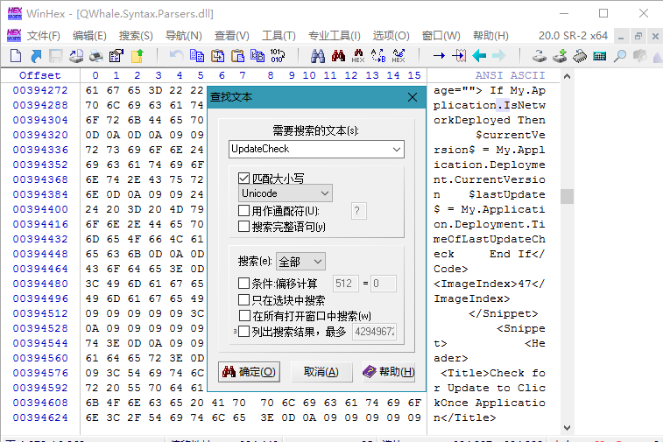Screen dimensions: 663x442
Task: Click the Copy block toolbar icon
Action: (x=196, y=55)
